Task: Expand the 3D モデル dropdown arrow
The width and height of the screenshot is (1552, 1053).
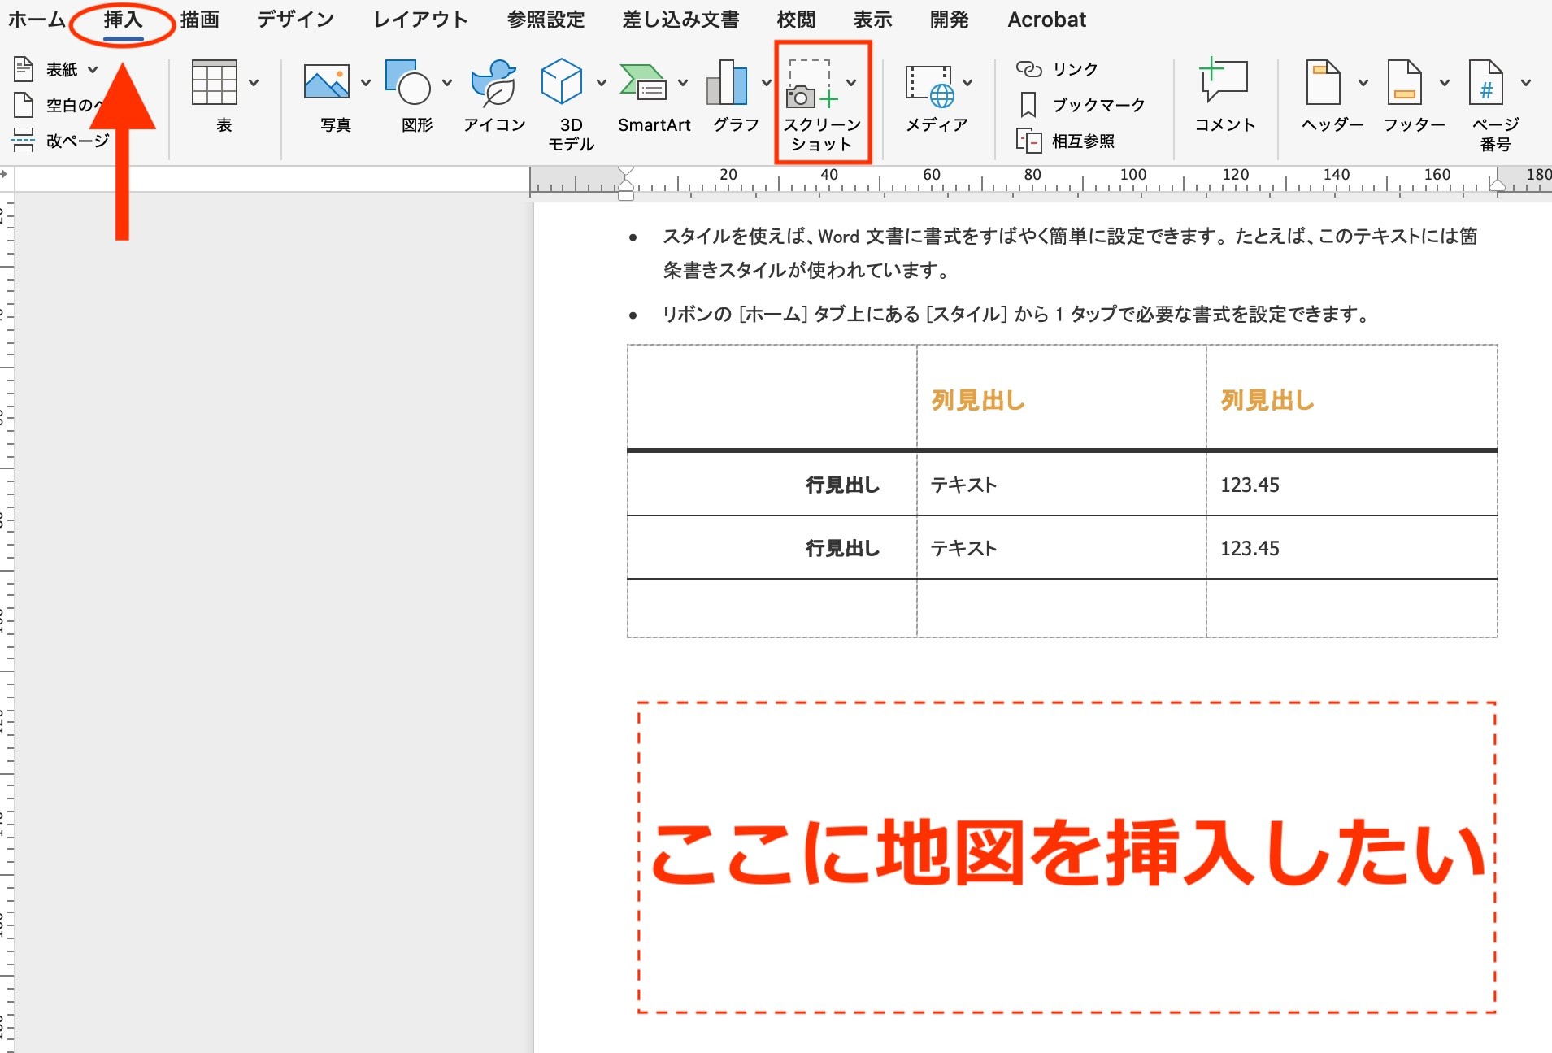Action: click(x=602, y=82)
